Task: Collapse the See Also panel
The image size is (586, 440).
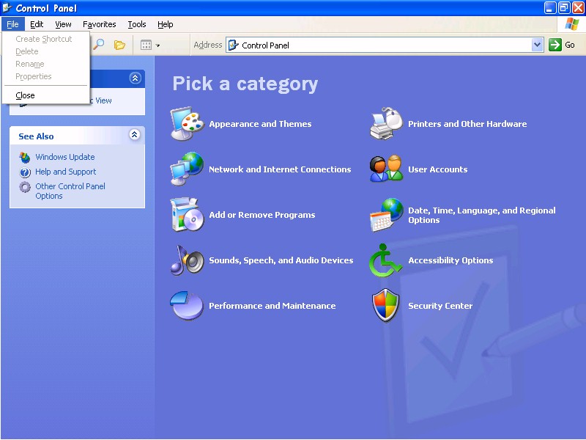Action: coord(135,135)
